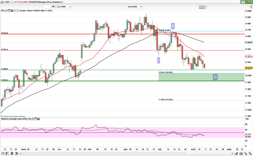The height and width of the screenshot is (156, 253).
Task: Click the drawing tools icon in the bottom toolbar
Action: click(12, 153)
